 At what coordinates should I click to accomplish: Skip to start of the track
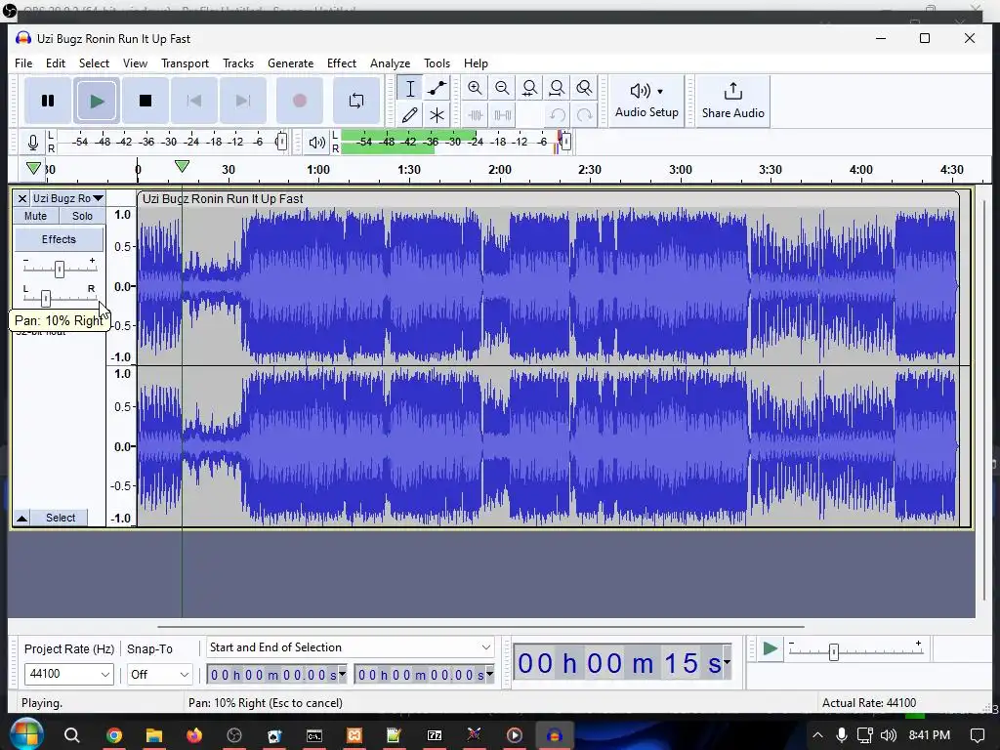click(194, 101)
